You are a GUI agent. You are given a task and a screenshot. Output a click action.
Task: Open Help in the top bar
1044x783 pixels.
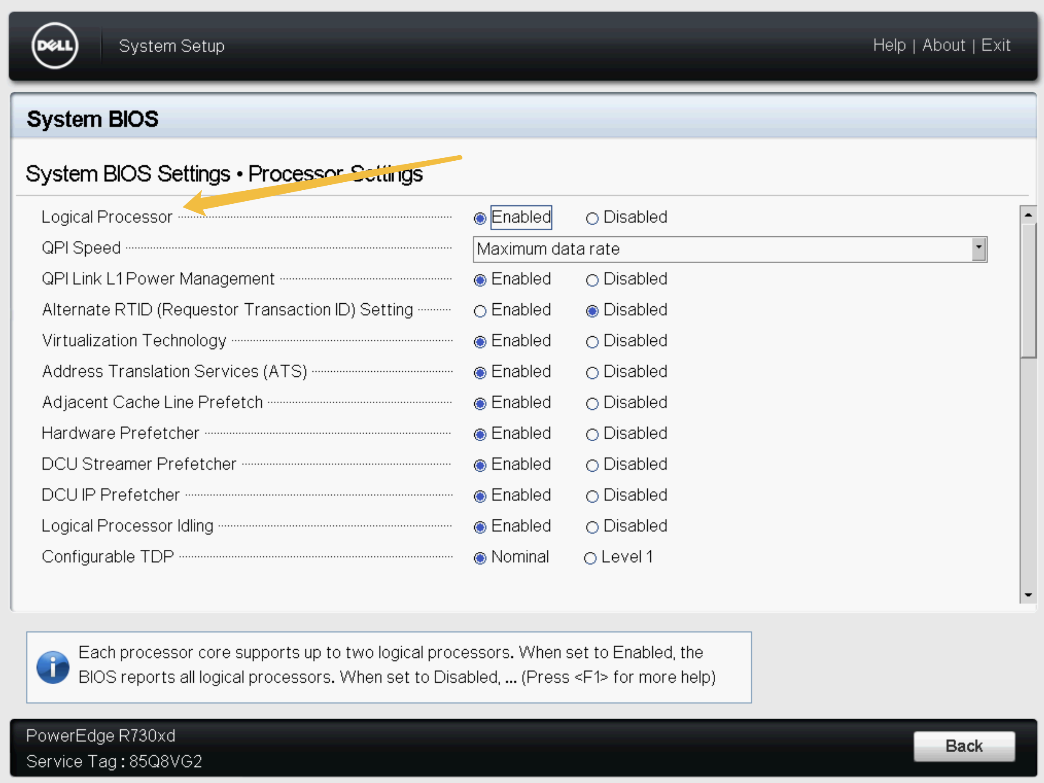[889, 45]
